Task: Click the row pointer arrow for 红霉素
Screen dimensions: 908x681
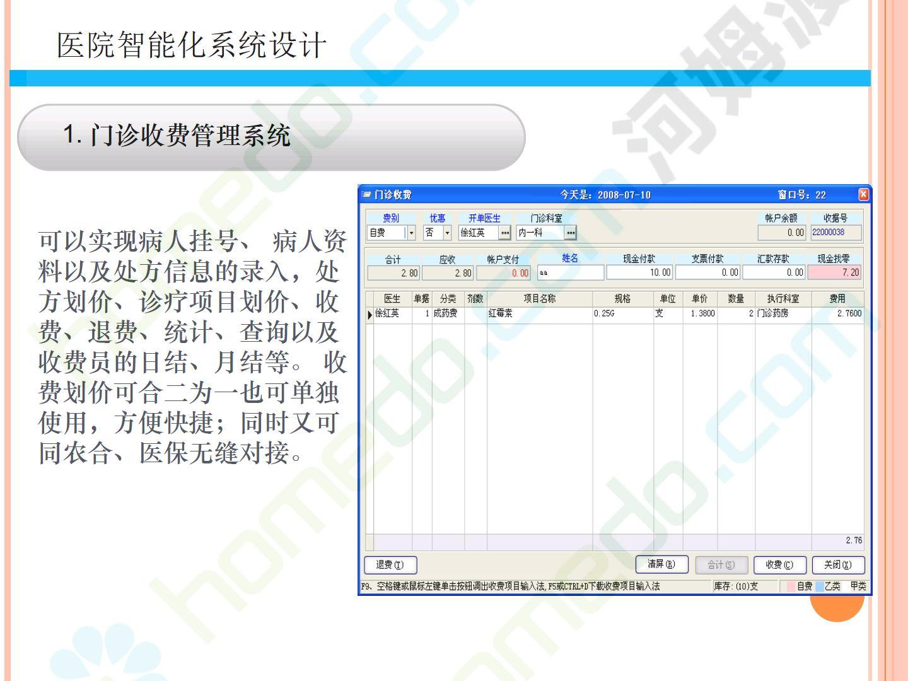Action: pyautogui.click(x=370, y=314)
